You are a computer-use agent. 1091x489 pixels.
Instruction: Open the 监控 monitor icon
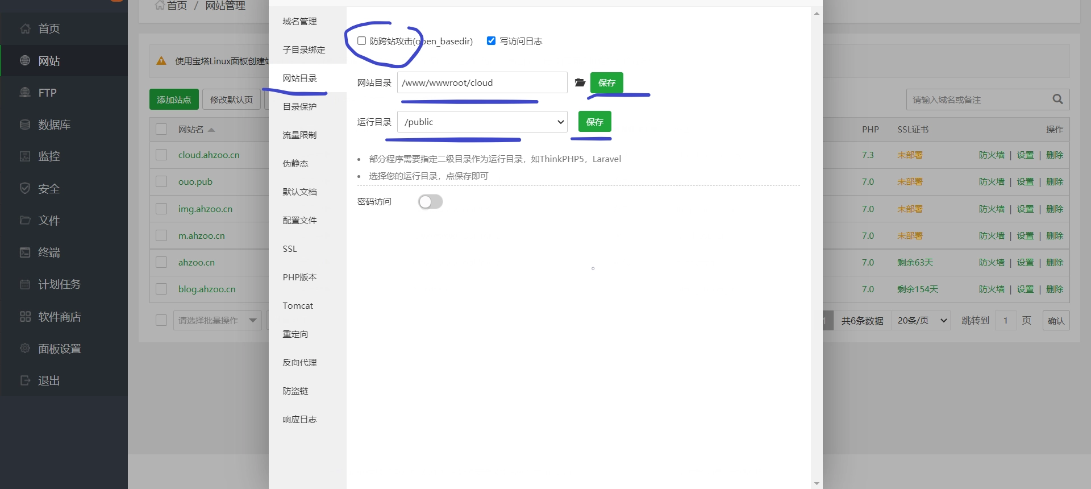pyautogui.click(x=25, y=156)
